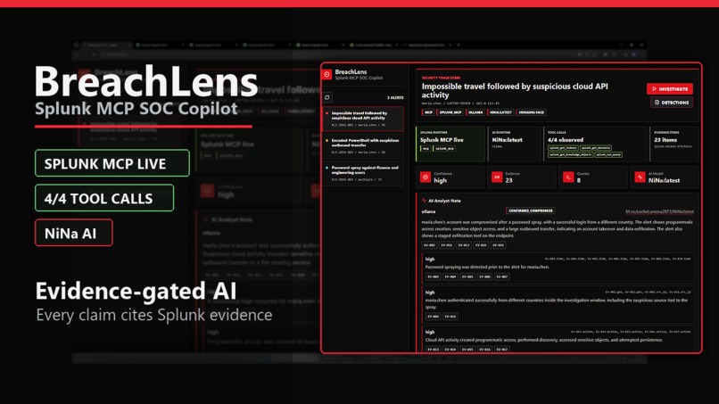
Task: Click the AI Analyst Note pulse icon
Action: point(424,201)
